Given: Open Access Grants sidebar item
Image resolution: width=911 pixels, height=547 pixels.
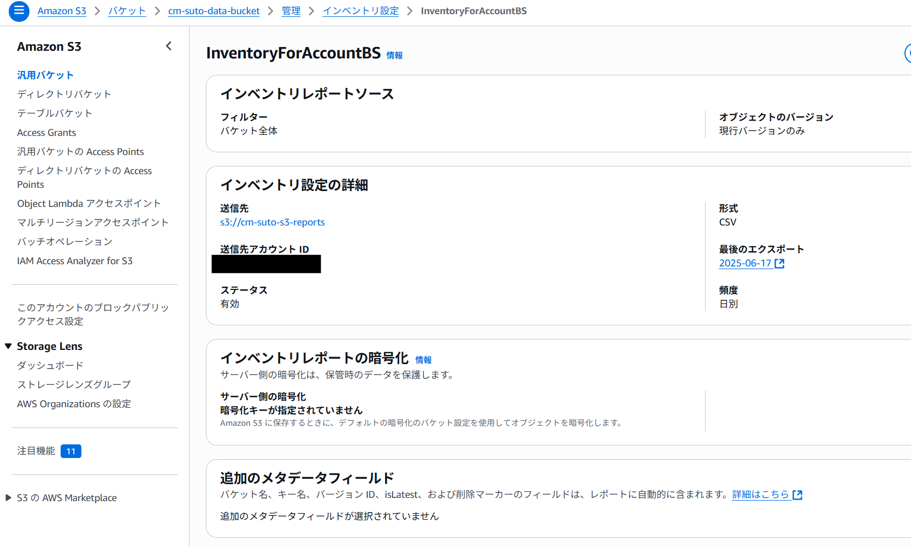Looking at the screenshot, I should (x=46, y=133).
